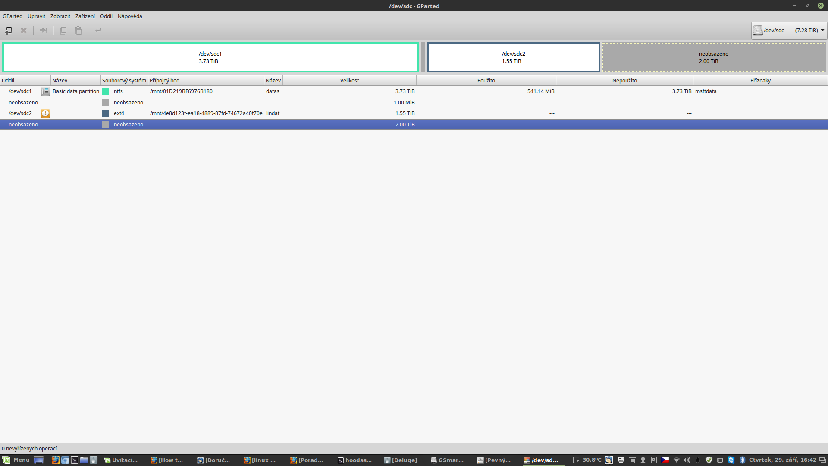Click the trash can tray icon

[632, 460]
